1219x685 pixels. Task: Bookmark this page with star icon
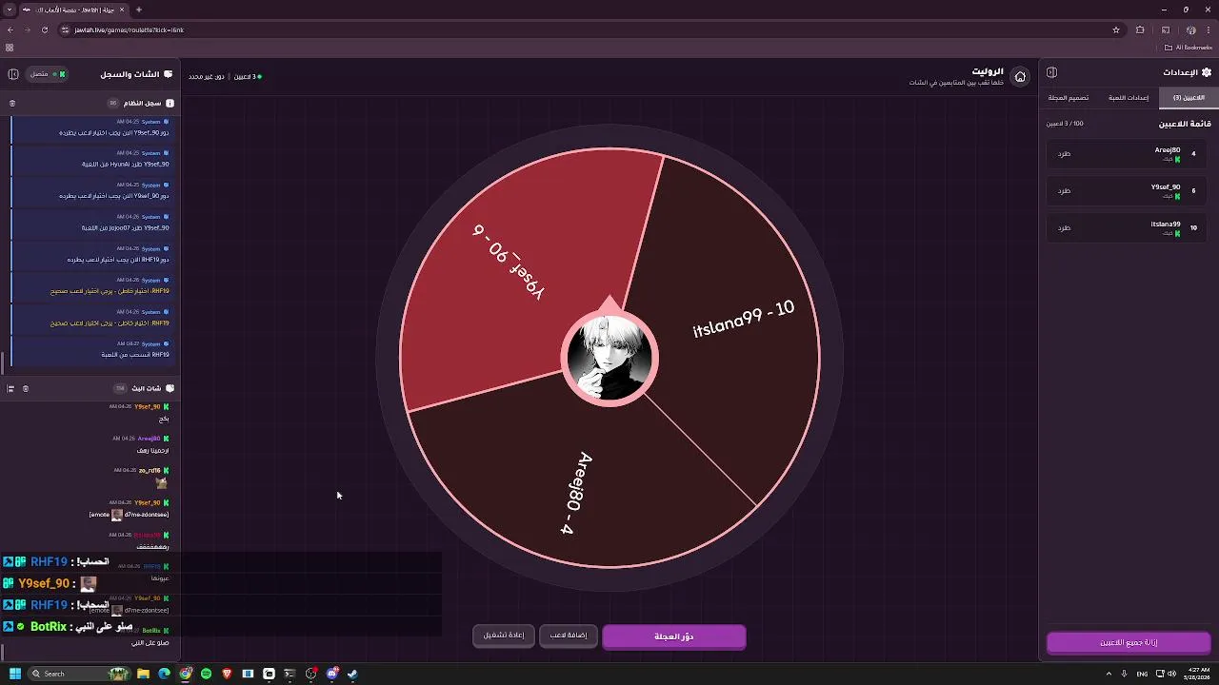point(1116,29)
